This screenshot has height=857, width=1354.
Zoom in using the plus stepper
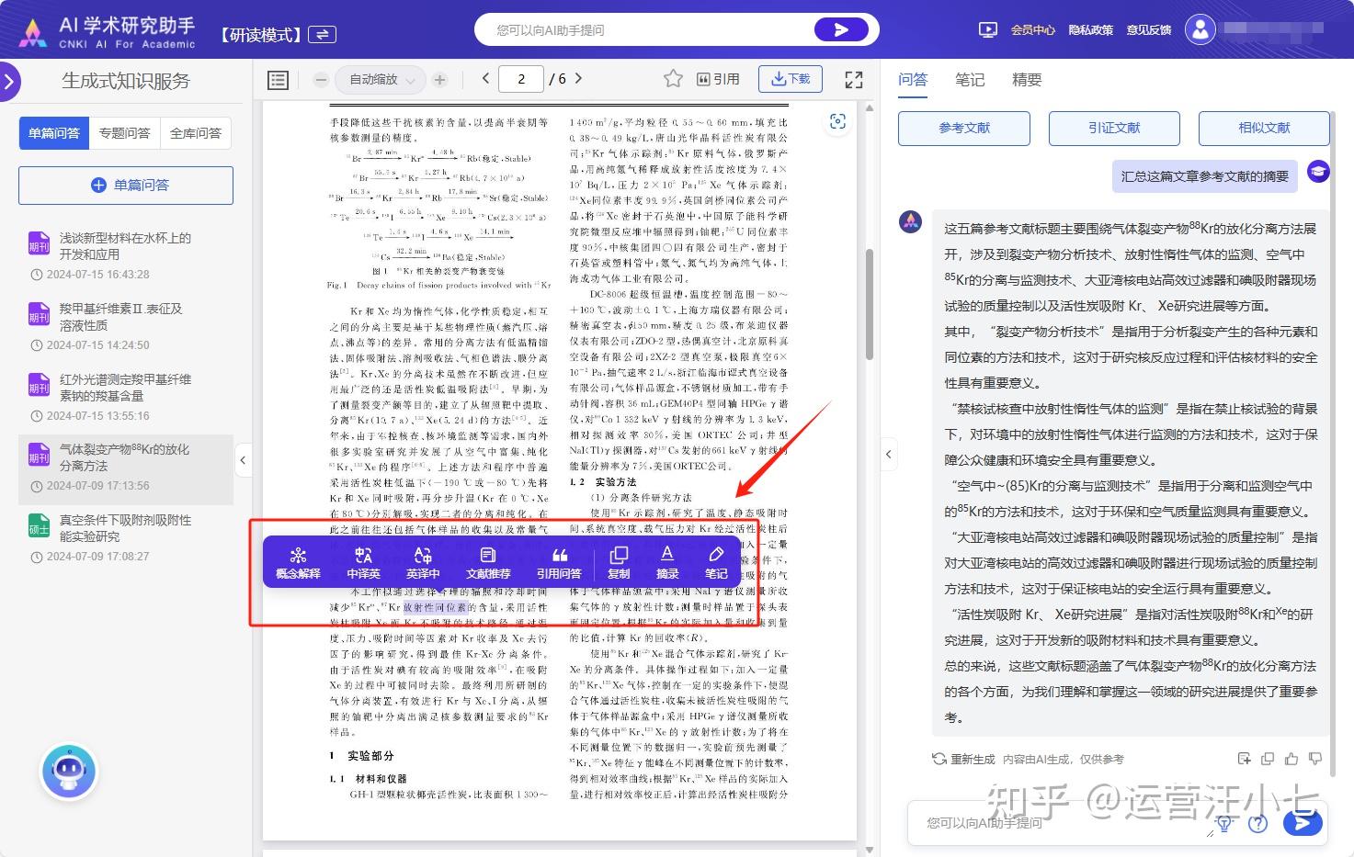pos(440,80)
